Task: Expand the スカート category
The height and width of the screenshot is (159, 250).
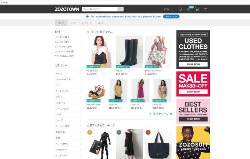Action: pyautogui.click(x=69, y=97)
